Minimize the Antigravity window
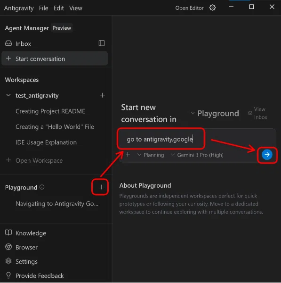The height and width of the screenshot is (283, 281). click(x=231, y=7)
